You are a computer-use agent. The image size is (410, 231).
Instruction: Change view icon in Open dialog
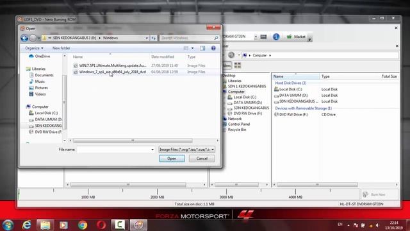click(186, 48)
